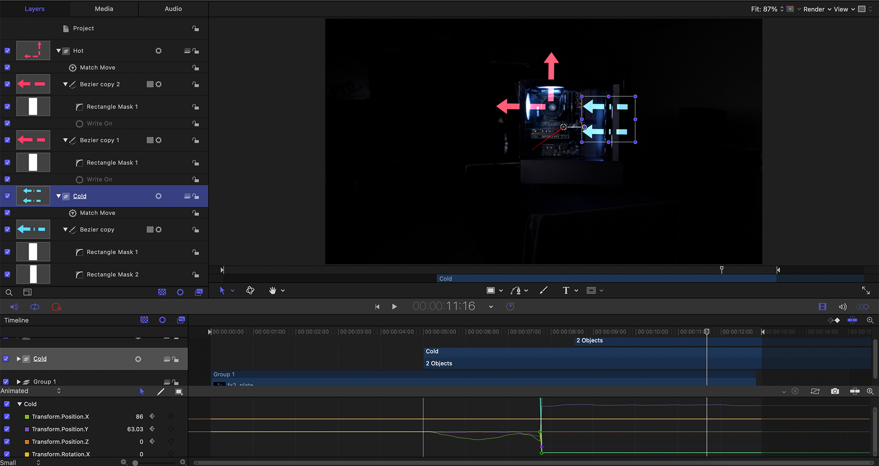
Task: Select the 3D transform tool
Action: (250, 290)
